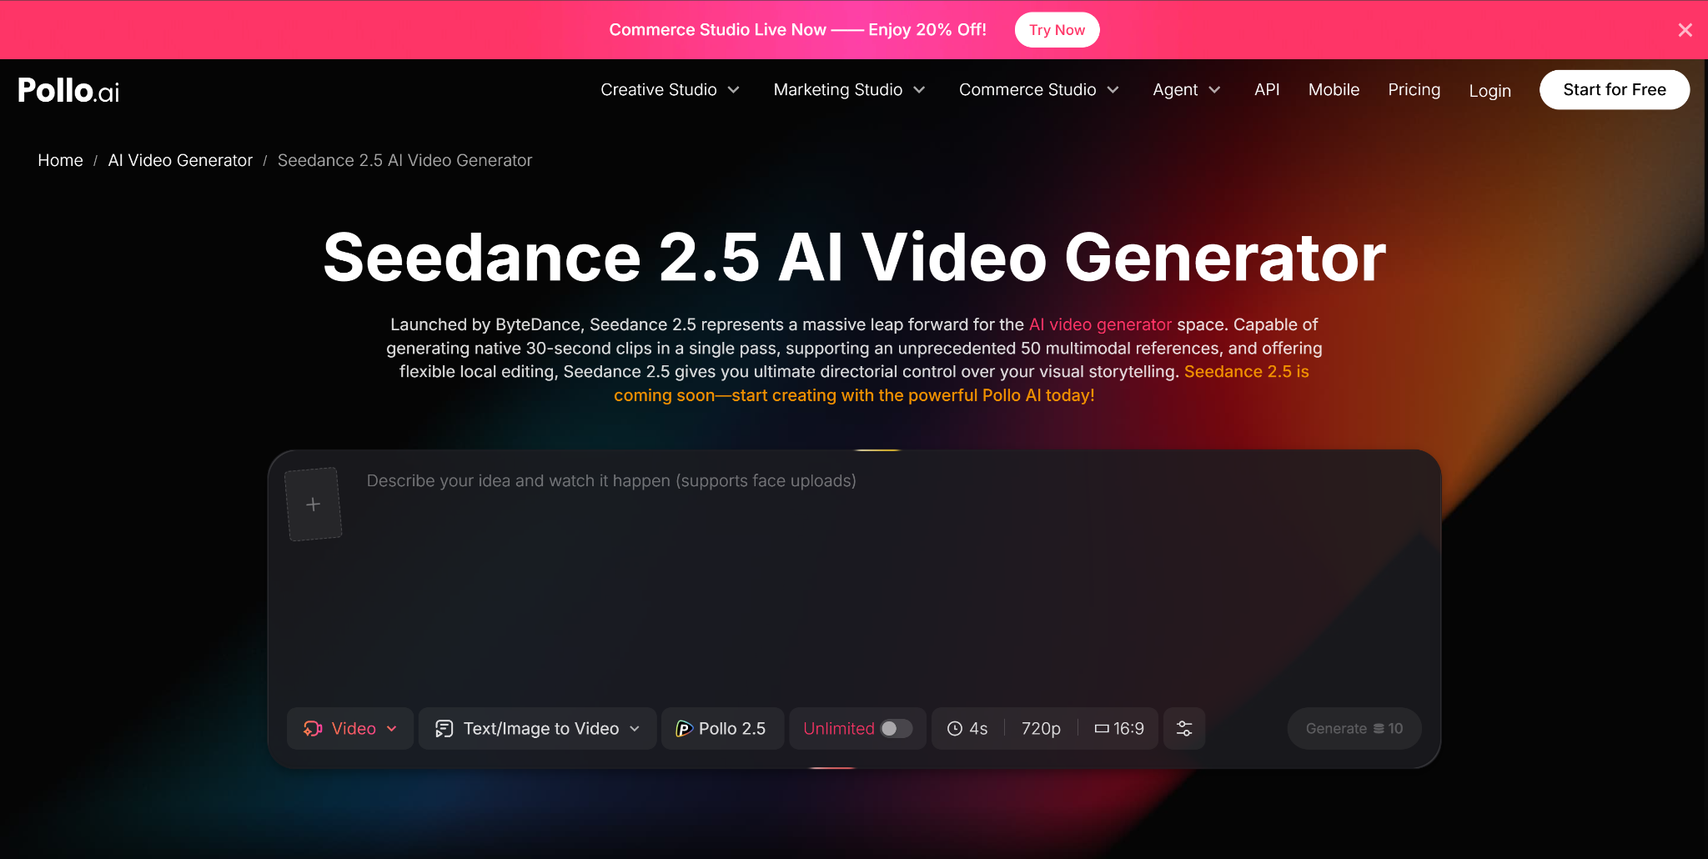Click the Seedance 2.5 AI Video Generator breadcrumb
The width and height of the screenshot is (1708, 859).
click(404, 160)
